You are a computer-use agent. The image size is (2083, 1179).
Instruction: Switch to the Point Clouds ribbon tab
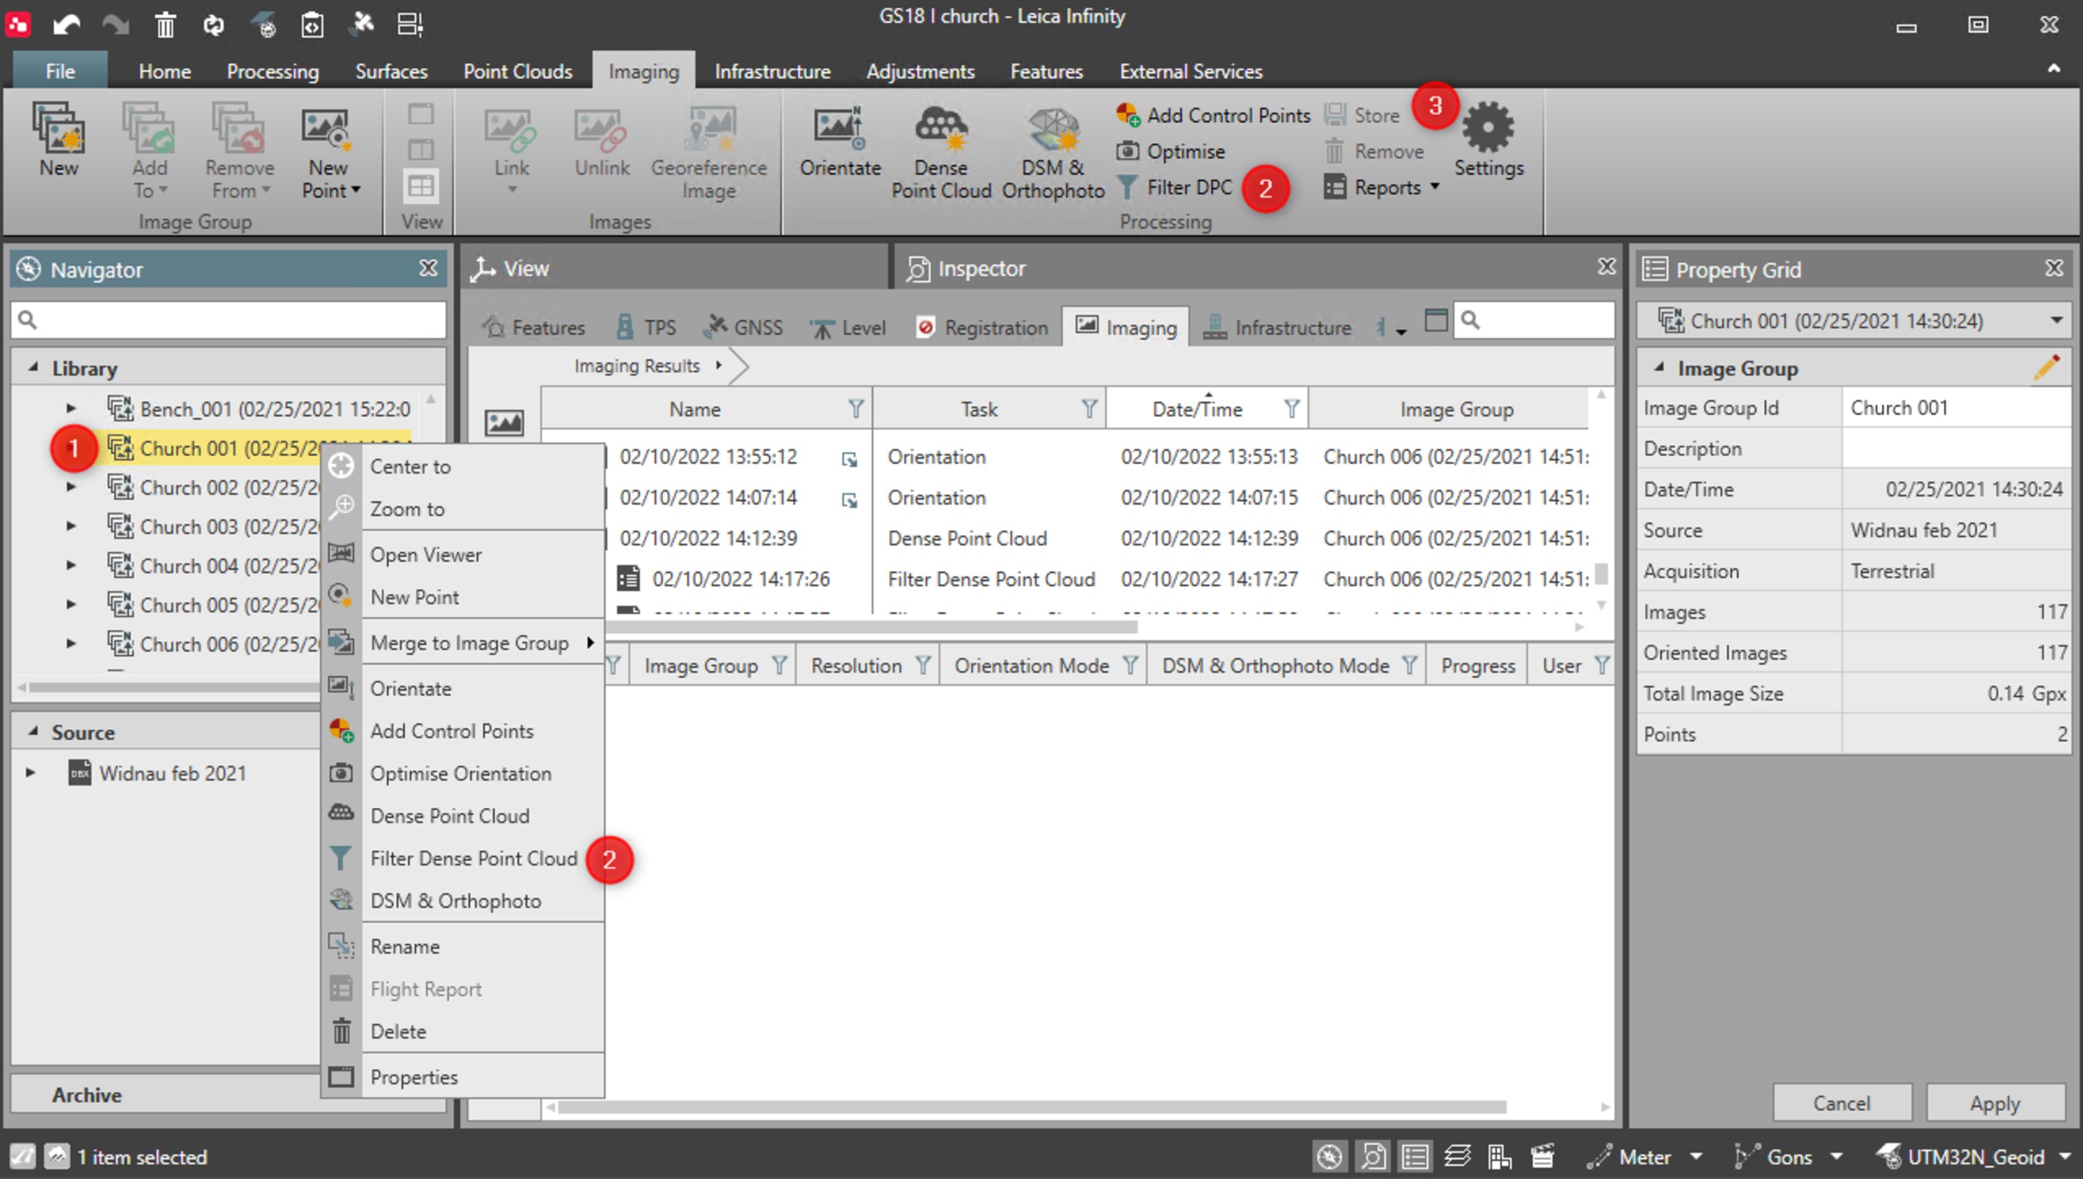517,71
